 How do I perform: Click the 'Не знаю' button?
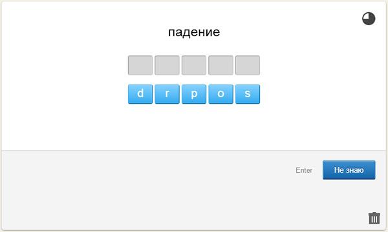pos(349,170)
